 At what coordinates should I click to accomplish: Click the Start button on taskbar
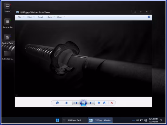[57, 120]
